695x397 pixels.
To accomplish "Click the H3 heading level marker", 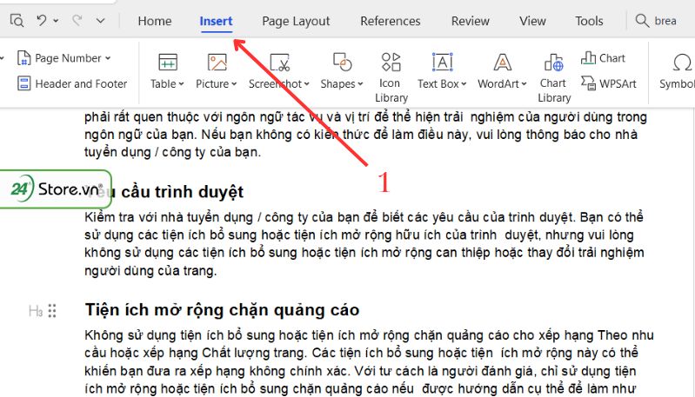I will click(x=36, y=311).
